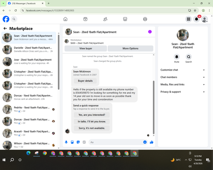Viewport: 213px width, 170px height.
Task: Open Microsoft Edge from taskbar
Action: (x=29, y=153)
